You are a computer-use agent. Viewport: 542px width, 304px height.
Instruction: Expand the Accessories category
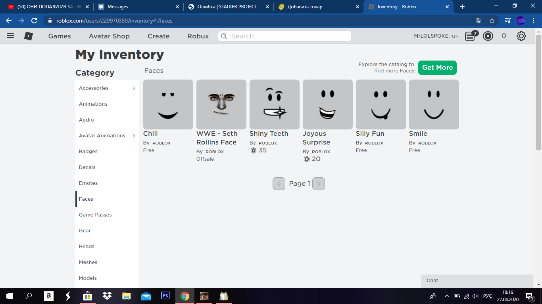[x=134, y=88]
